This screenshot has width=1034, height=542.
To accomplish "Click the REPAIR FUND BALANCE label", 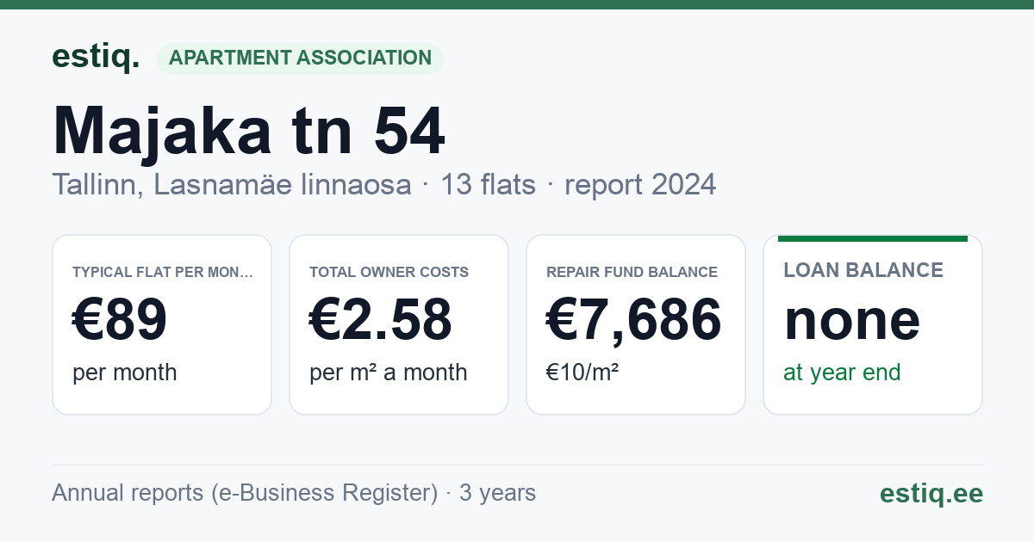I will [x=632, y=272].
